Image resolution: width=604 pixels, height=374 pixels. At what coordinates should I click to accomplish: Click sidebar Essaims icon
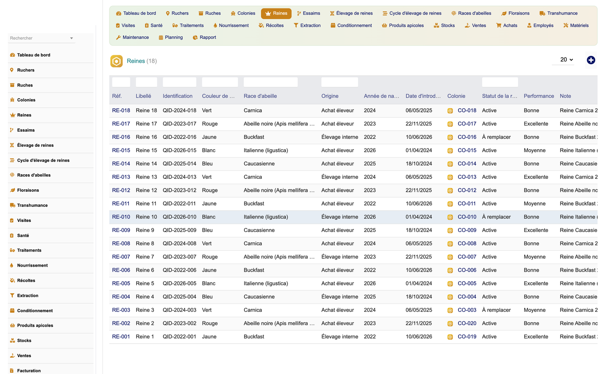[x=12, y=130]
